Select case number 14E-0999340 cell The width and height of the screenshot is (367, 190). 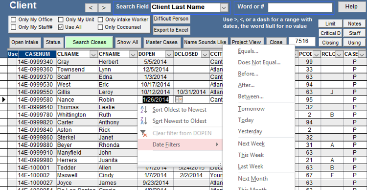[37, 62]
